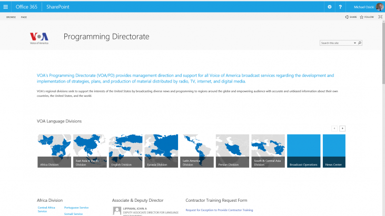Go to the Office 365 home link
This screenshot has width=385, height=216.
[x=26, y=7]
